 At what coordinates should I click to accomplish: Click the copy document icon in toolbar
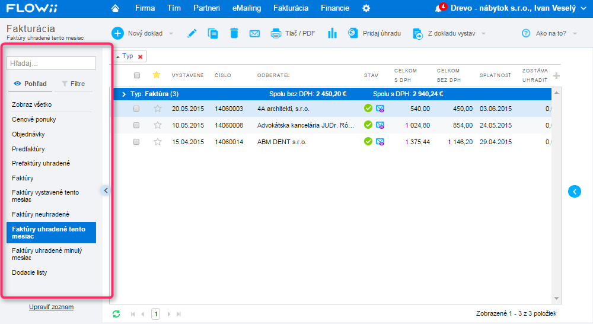[213, 33]
